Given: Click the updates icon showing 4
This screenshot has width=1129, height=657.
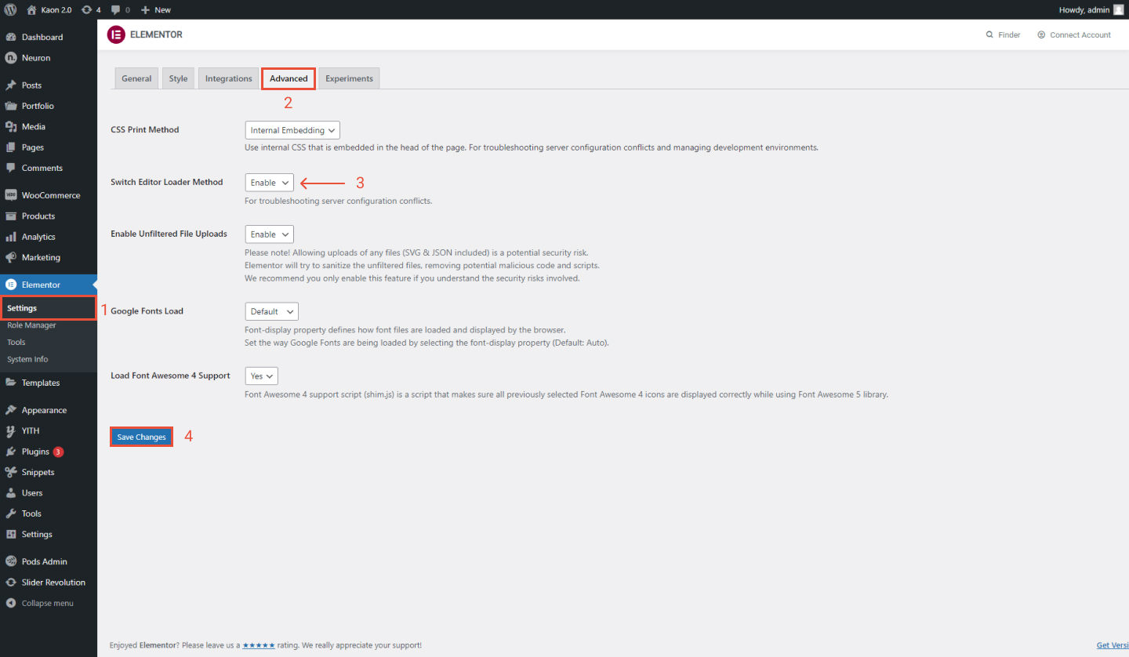Looking at the screenshot, I should 86,9.
